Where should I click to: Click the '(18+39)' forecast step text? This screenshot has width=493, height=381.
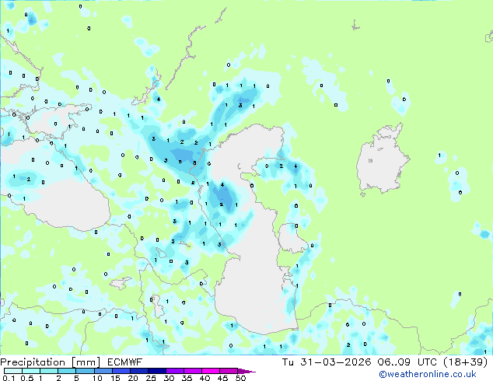[465, 362]
